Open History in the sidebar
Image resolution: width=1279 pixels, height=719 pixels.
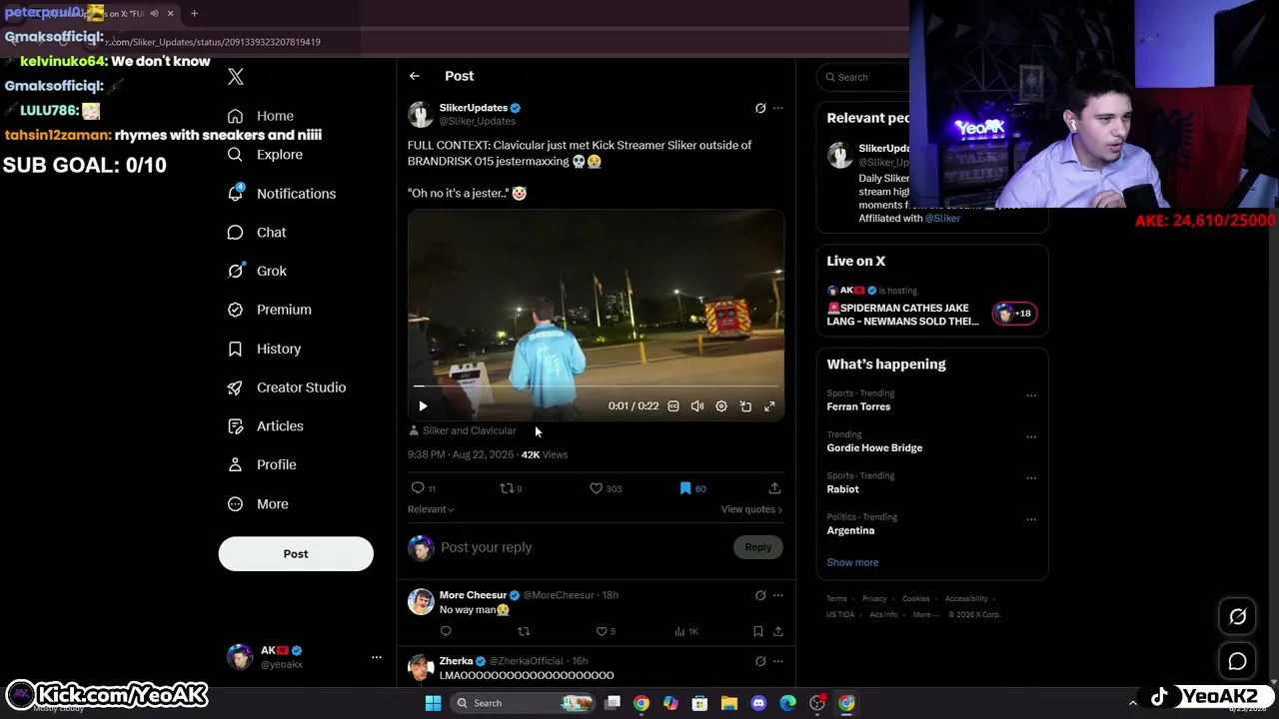265,349
